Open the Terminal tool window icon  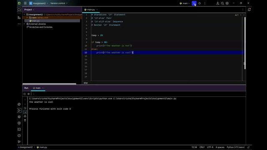click(19, 129)
